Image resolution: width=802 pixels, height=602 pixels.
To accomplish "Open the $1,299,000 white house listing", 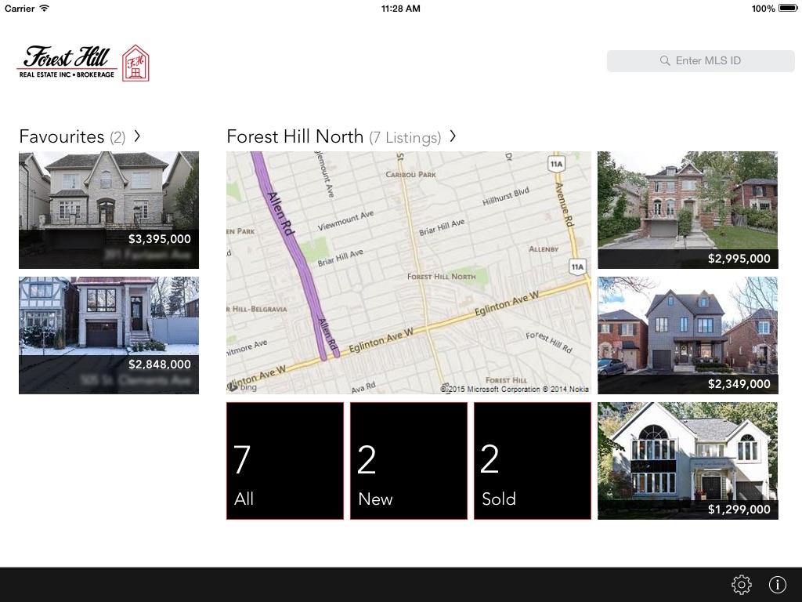I will [x=688, y=461].
